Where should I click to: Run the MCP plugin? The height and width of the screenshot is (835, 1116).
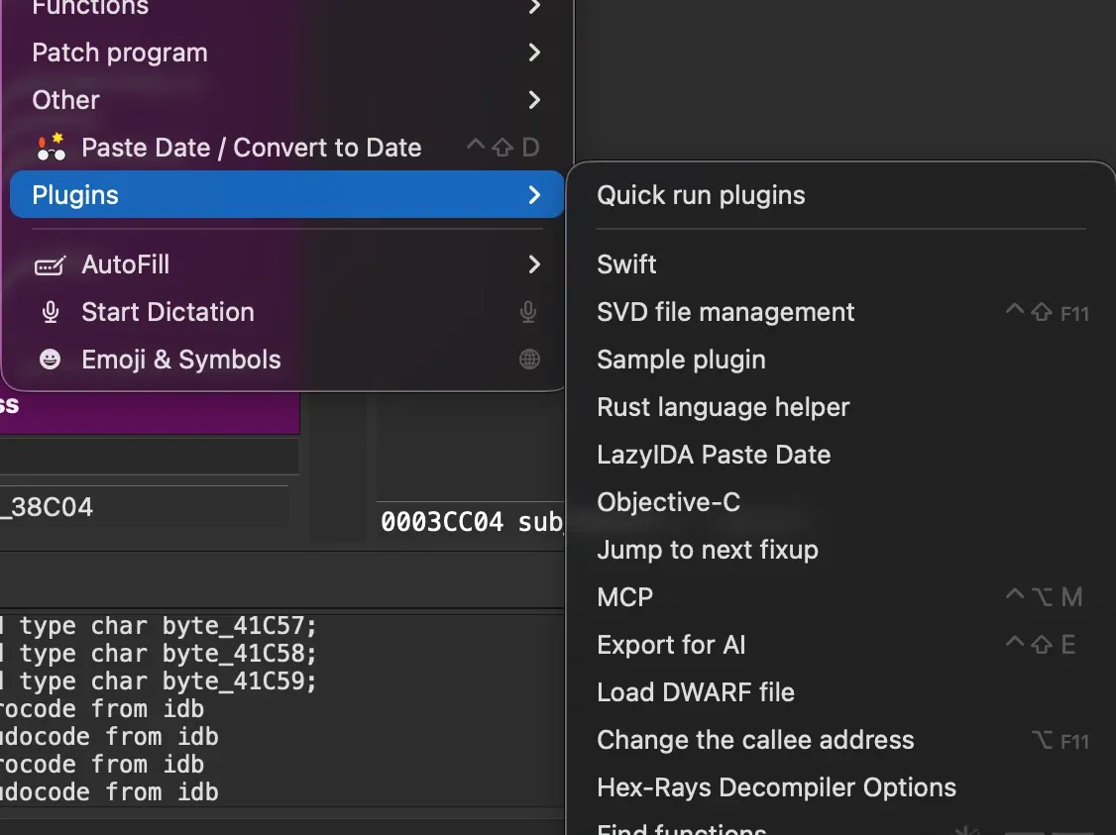pos(841,597)
